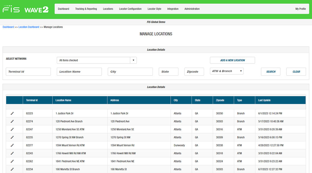The image size is (312, 173).
Task: Open the Tracking & Reporting menu
Action: coord(86,9)
